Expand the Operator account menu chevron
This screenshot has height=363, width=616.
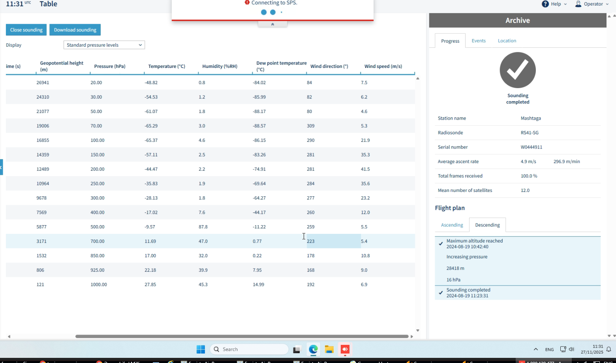point(607,4)
